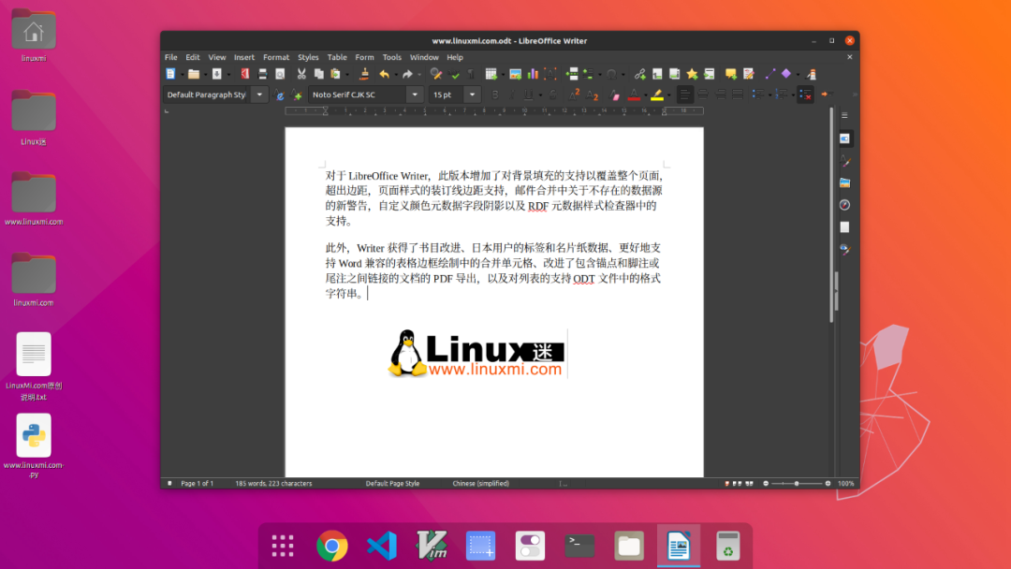Insert a footnote
1011x569 pixels.
point(657,74)
